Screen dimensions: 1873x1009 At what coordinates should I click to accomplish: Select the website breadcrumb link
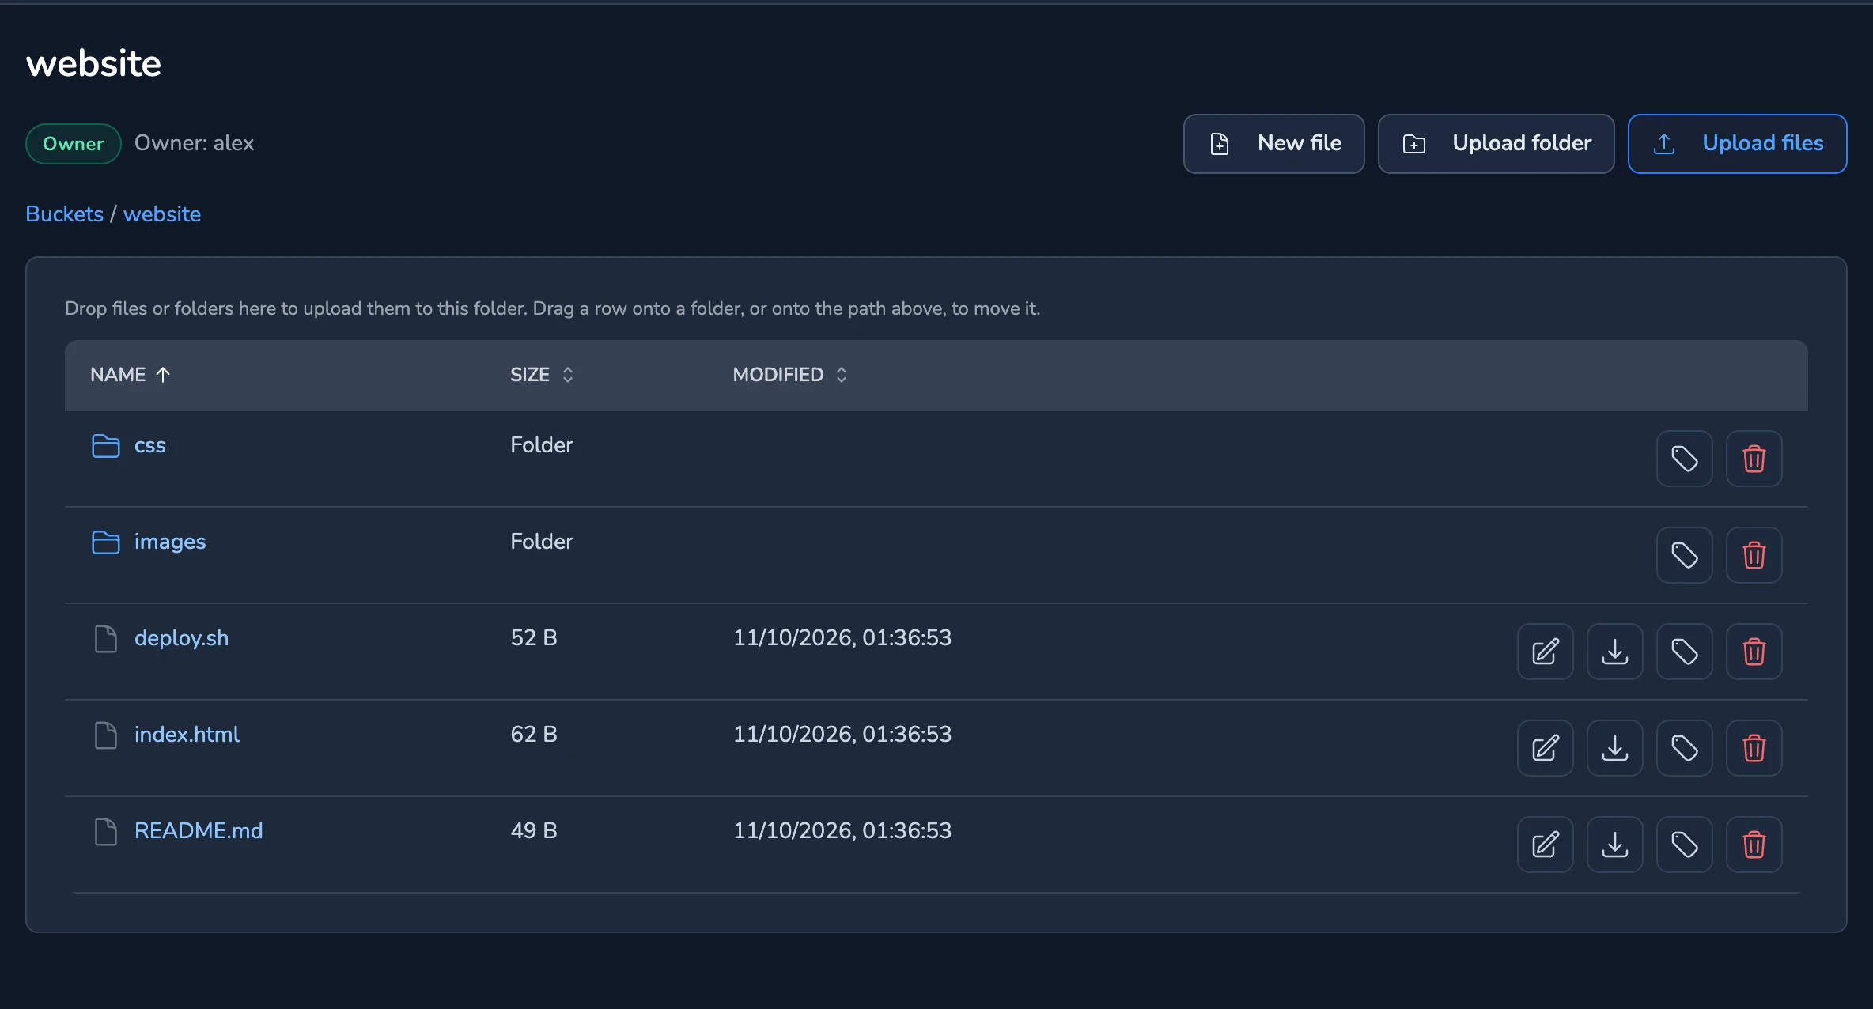162,214
